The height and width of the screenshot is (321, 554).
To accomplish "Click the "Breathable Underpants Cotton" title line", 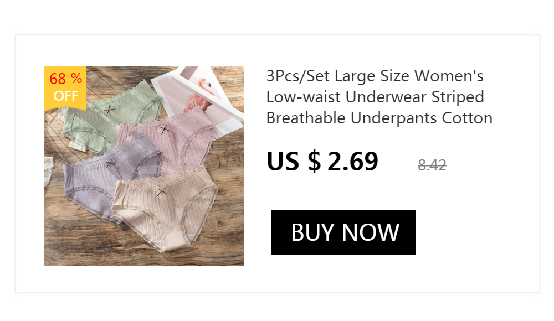I will 379,118.
